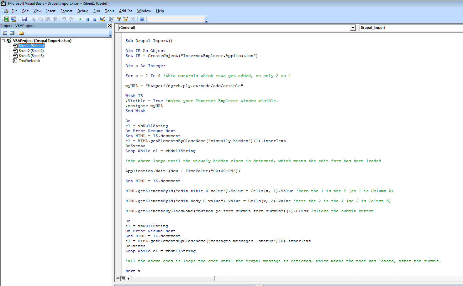This screenshot has width=463, height=286.
Task: Click the Insert UserForm toolbar icon
Action: point(14,19)
